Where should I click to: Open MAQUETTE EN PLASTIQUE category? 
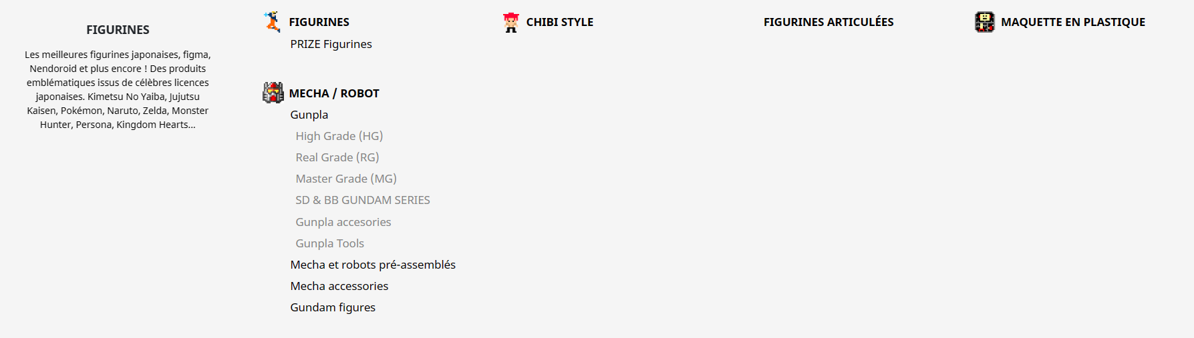click(1072, 22)
